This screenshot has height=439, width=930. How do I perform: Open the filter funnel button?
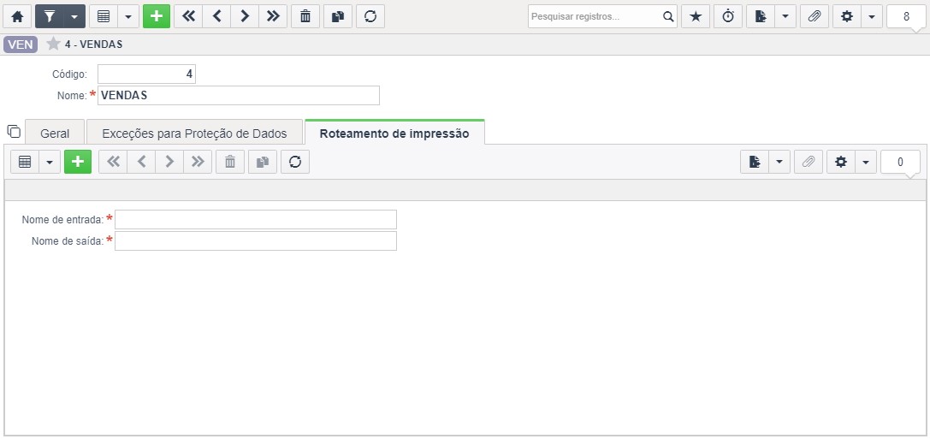click(x=50, y=16)
